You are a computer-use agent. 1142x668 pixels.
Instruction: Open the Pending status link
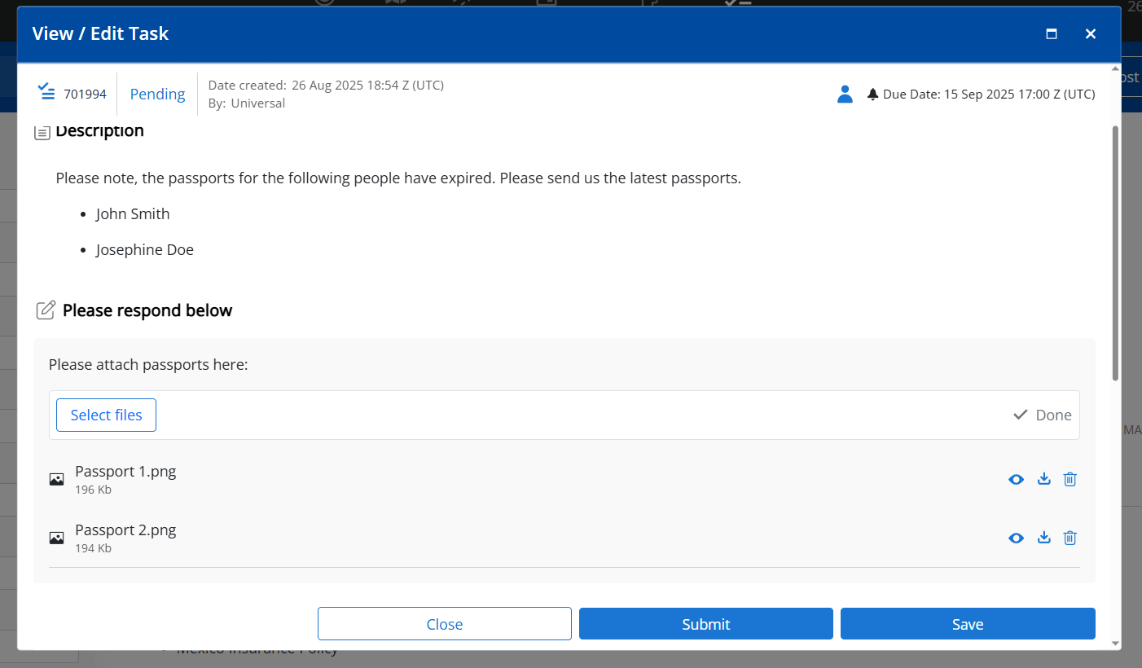tap(157, 94)
